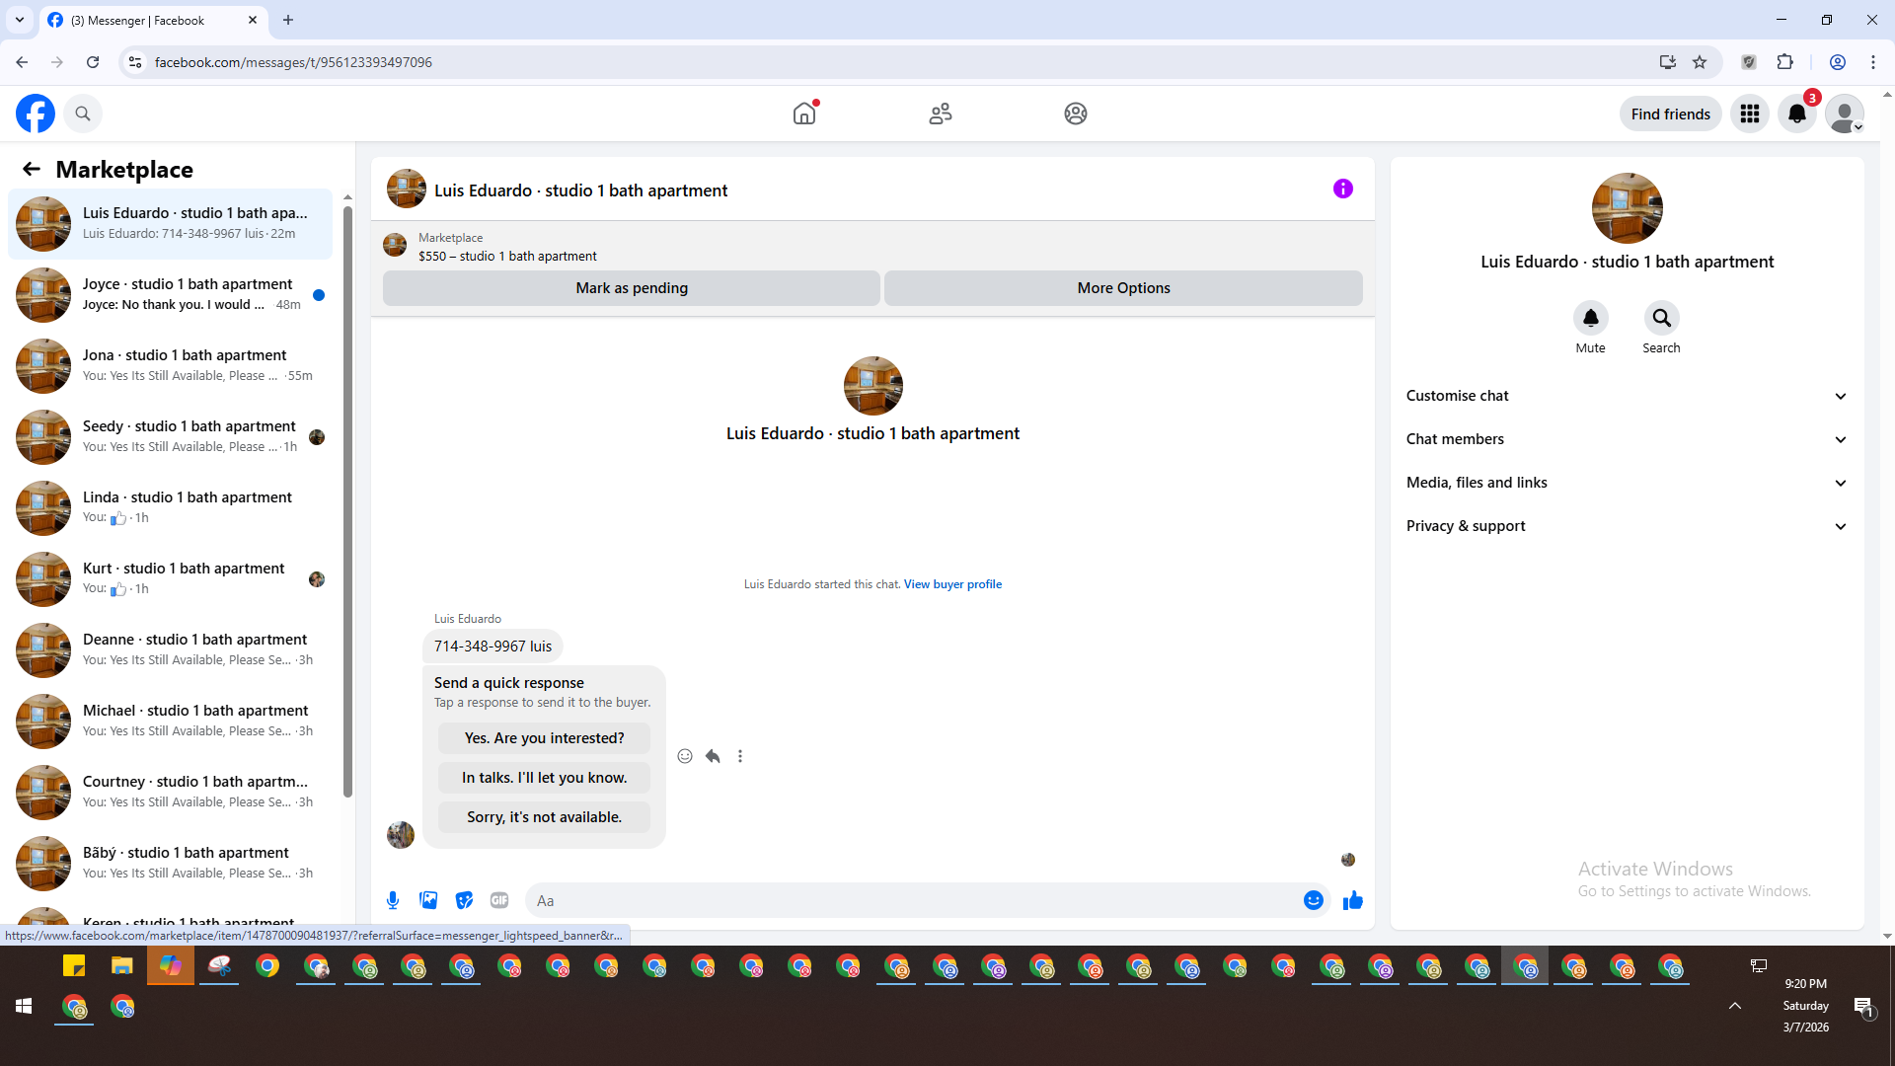
Task: Send a thumbs up like
Action: (1353, 900)
